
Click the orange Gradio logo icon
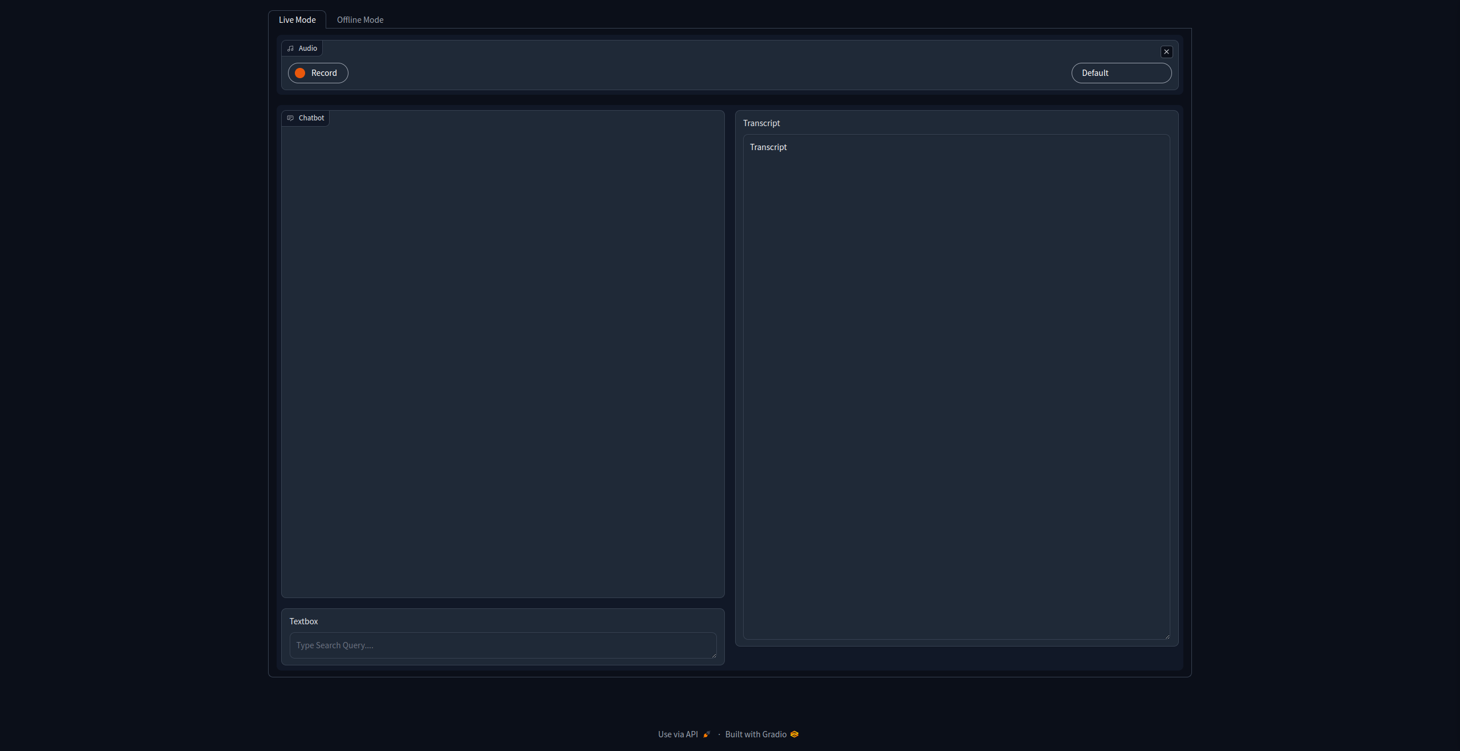[794, 734]
